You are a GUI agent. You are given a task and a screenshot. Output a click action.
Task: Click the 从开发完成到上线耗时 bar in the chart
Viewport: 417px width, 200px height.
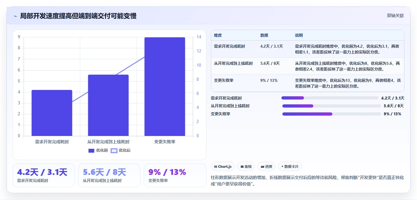(x=108, y=105)
